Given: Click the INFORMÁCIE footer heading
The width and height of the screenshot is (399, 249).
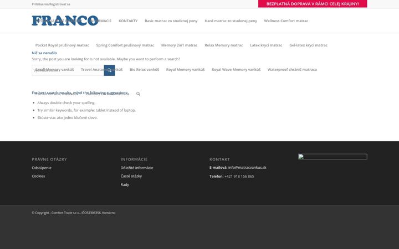Looking at the screenshot, I should coord(134,159).
